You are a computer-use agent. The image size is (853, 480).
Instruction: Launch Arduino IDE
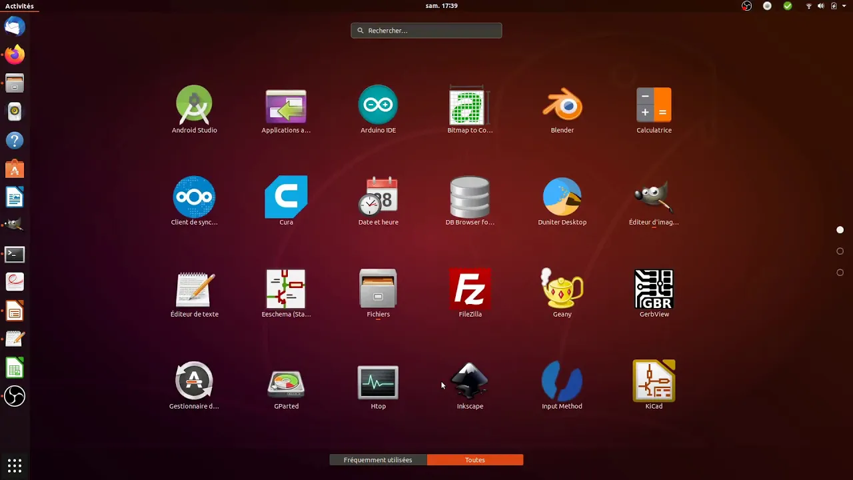(378, 110)
